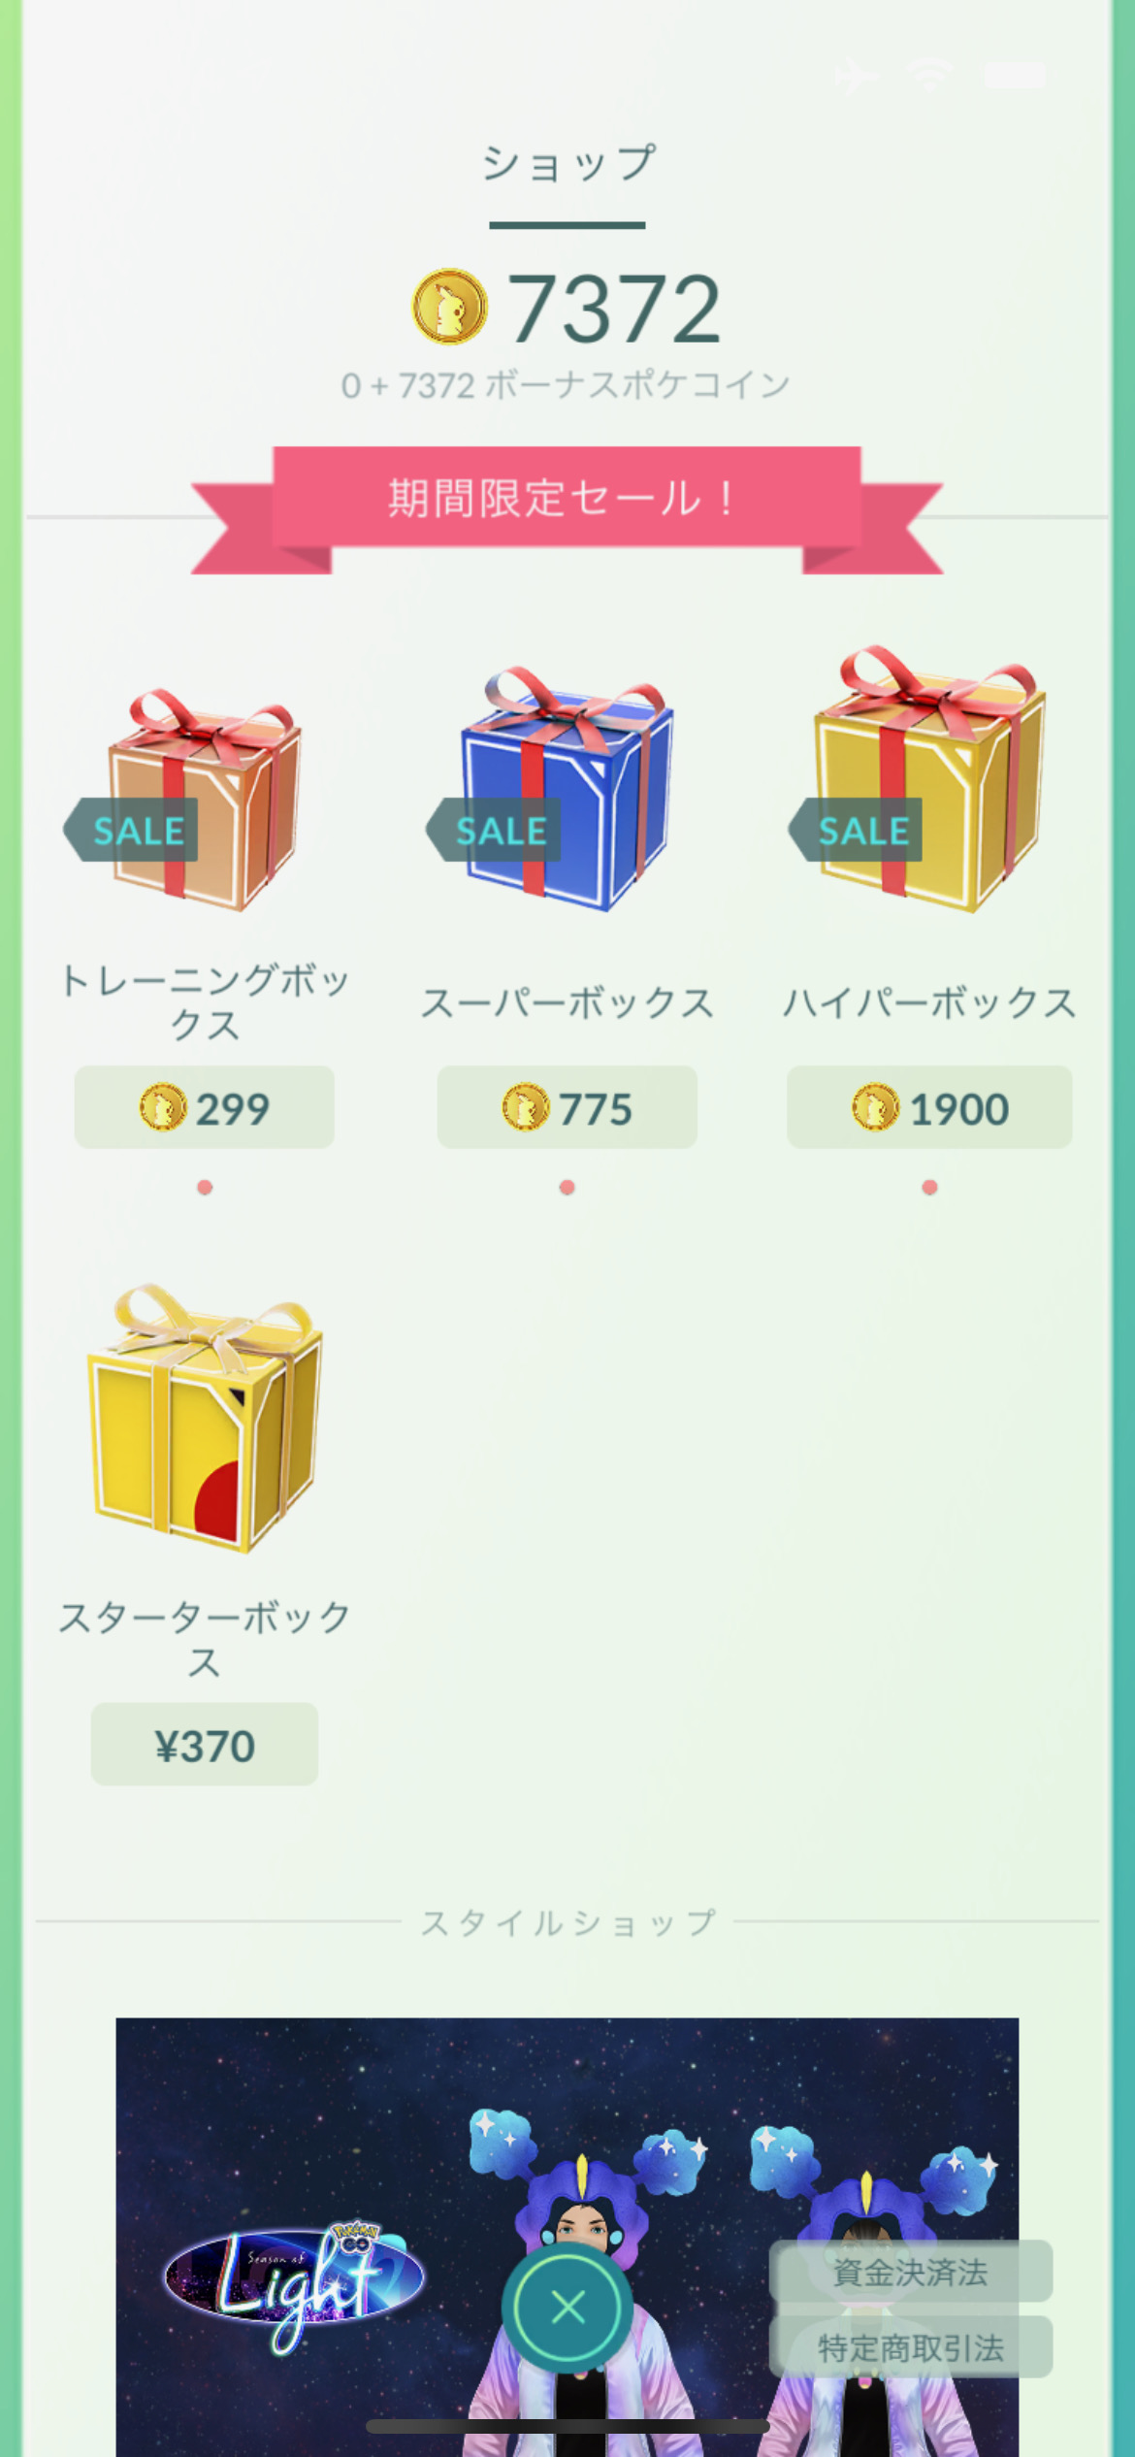Tap the ショップ header title
The height and width of the screenshot is (2457, 1135).
coord(568,163)
